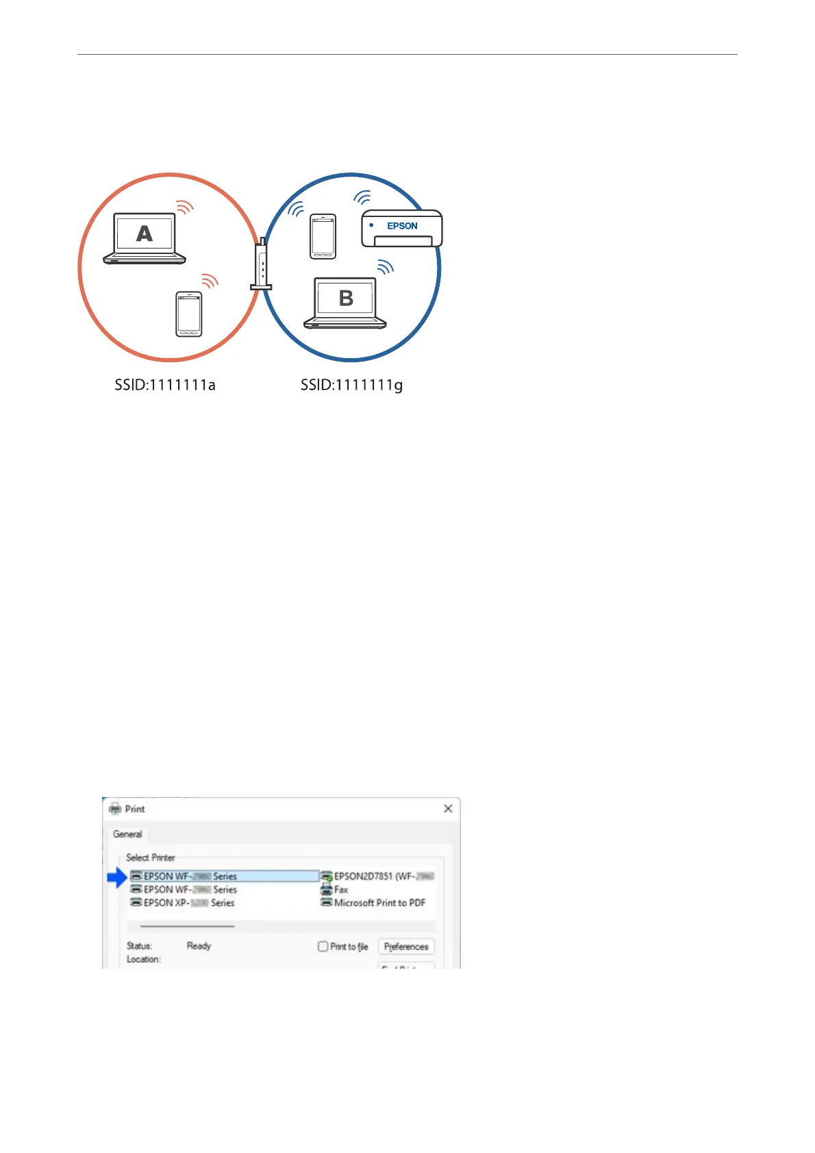Click the wireless router icon between circles
This screenshot has height=1153, width=815.
tap(261, 264)
